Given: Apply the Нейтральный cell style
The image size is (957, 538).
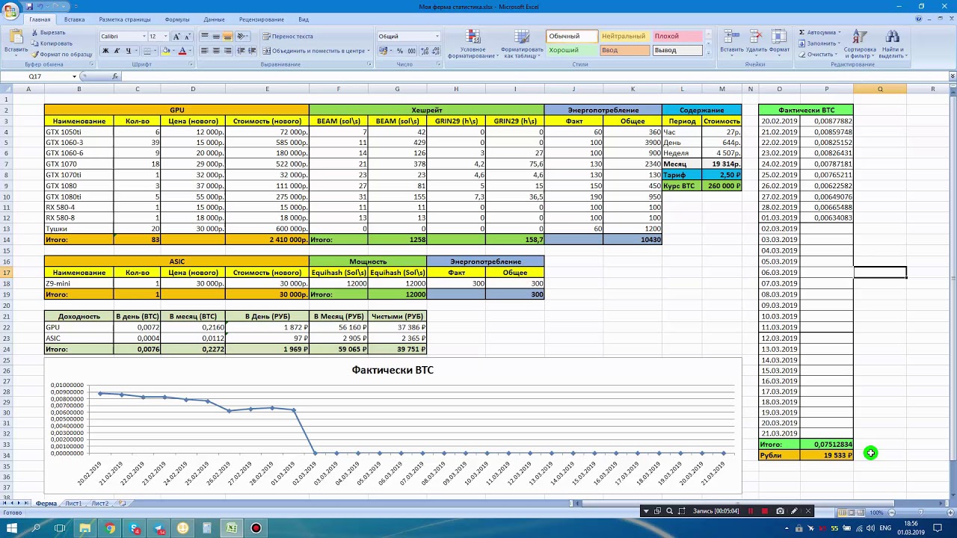Looking at the screenshot, I should point(624,36).
